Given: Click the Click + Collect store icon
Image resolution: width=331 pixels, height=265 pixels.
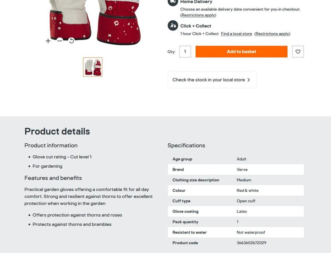Looking at the screenshot, I should coord(173,26).
